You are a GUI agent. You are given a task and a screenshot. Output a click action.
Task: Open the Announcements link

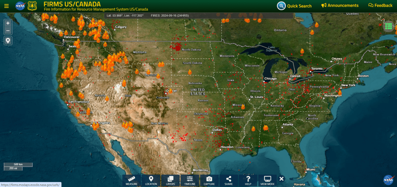click(x=340, y=5)
